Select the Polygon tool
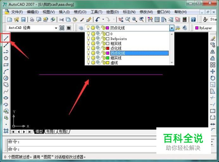The width and height of the screenshot is (219, 162). pyautogui.click(x=6, y=58)
